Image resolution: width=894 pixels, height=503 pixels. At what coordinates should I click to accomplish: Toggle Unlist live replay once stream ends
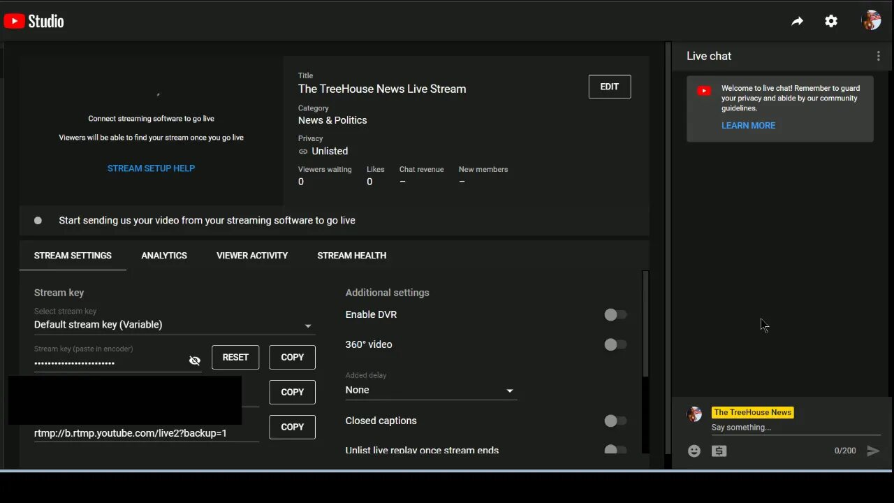615,450
